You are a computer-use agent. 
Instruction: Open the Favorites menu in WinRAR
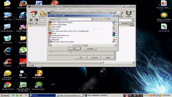[53, 9]
